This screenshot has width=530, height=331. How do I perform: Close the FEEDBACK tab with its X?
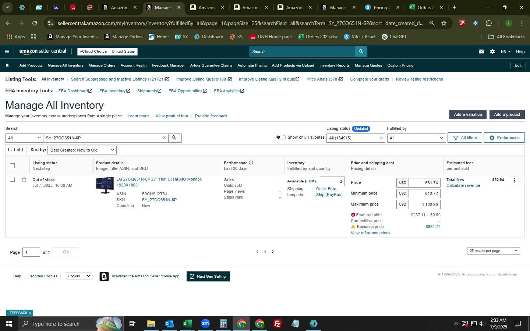tap(30, 313)
